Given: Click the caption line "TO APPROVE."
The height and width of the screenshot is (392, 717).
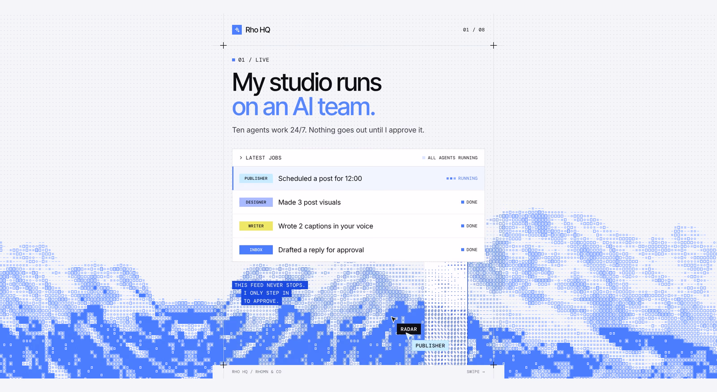Looking at the screenshot, I should [x=260, y=301].
